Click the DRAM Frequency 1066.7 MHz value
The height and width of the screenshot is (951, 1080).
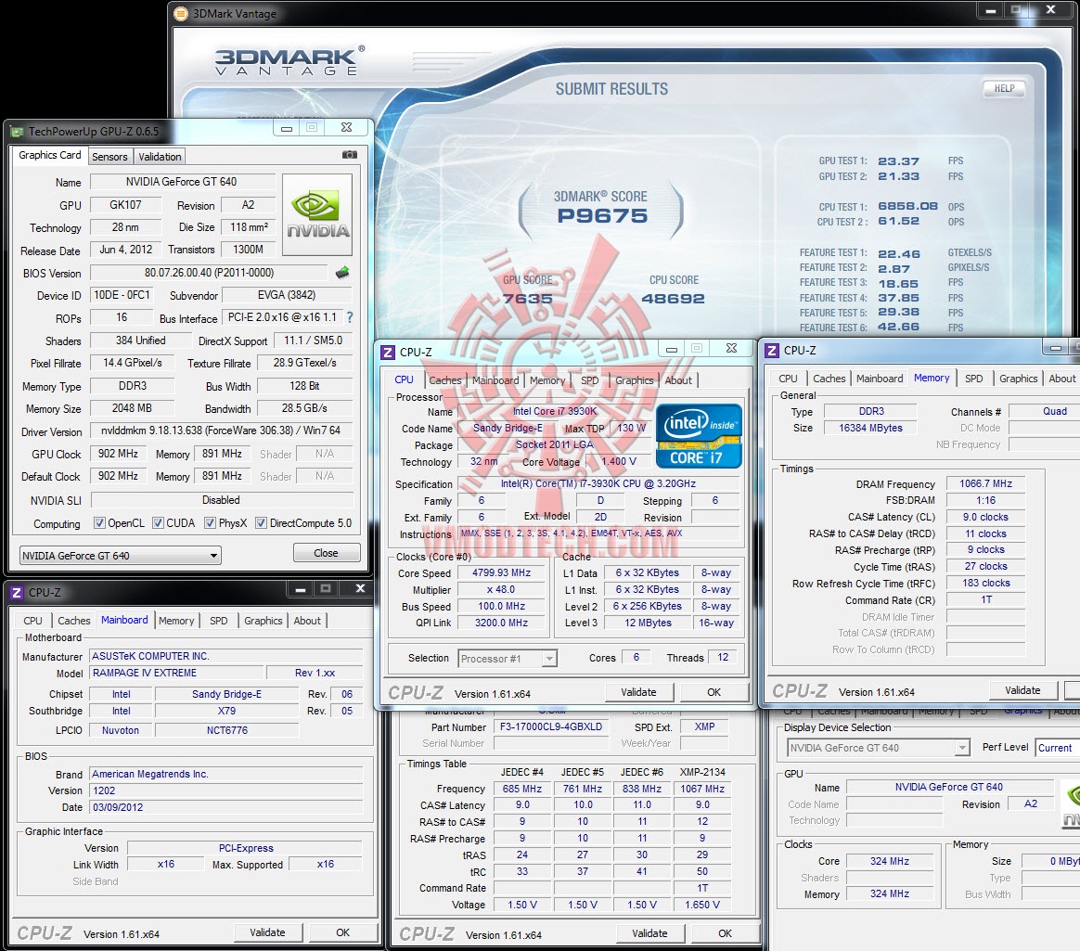point(985,484)
